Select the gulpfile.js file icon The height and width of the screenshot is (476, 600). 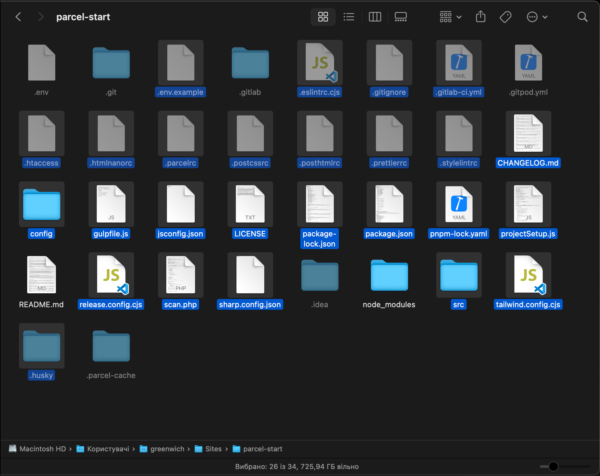111,204
